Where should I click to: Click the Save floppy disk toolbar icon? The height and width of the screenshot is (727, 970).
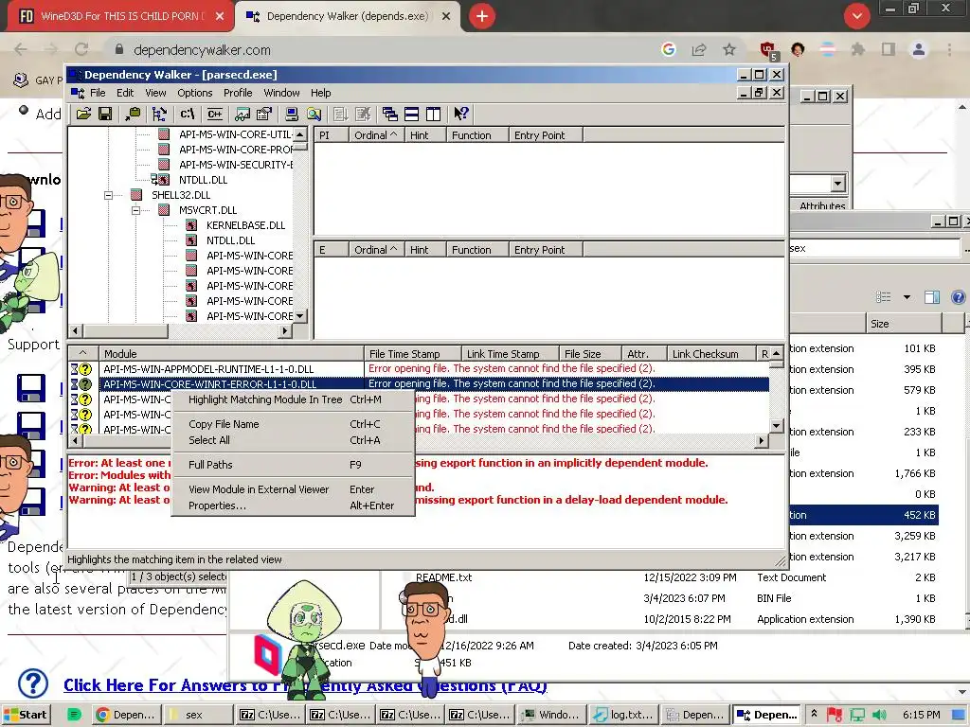(x=105, y=114)
